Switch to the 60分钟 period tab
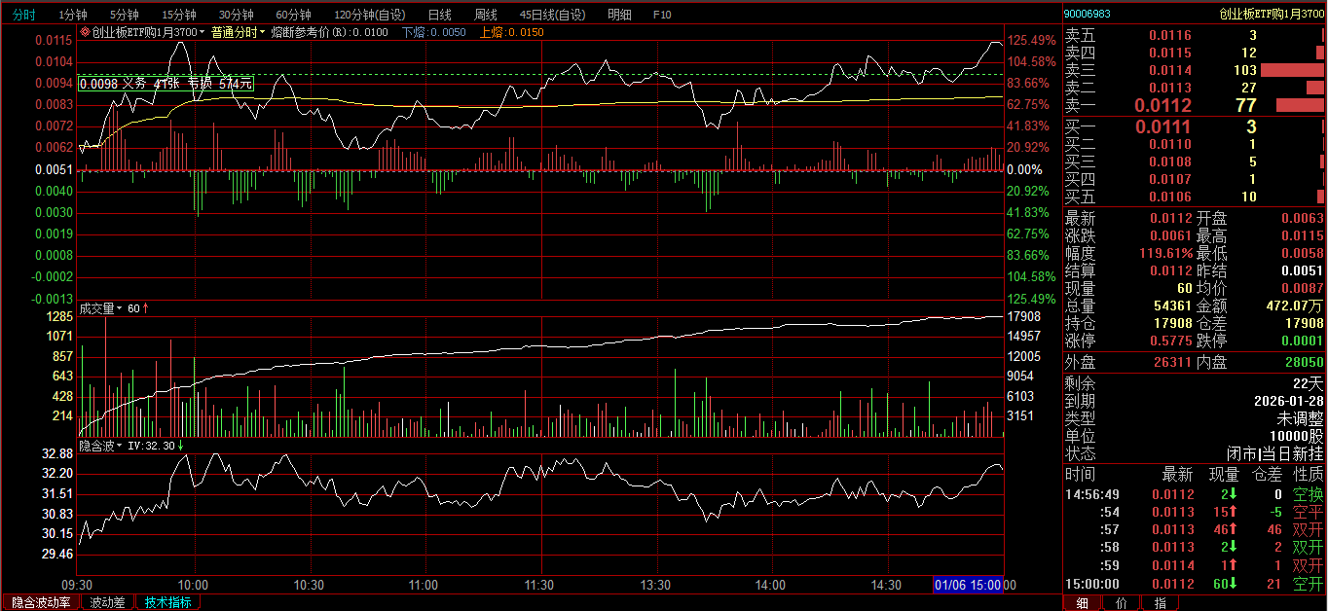1328x611 pixels. [293, 15]
